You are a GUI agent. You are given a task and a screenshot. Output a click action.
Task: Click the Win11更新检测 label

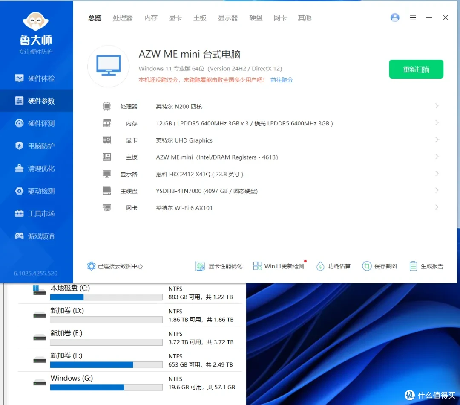pyautogui.click(x=284, y=266)
